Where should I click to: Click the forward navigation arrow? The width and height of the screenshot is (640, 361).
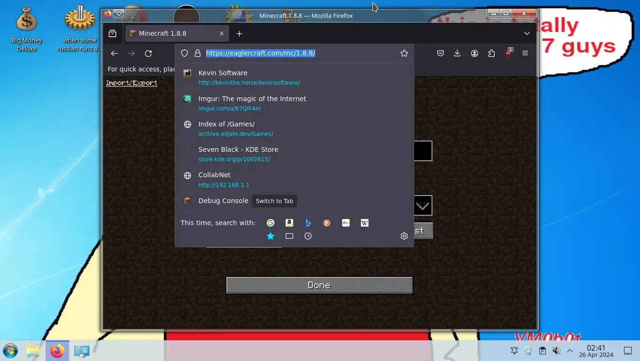click(x=131, y=54)
